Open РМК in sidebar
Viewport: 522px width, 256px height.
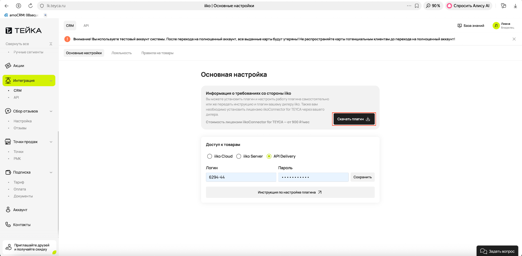17,159
